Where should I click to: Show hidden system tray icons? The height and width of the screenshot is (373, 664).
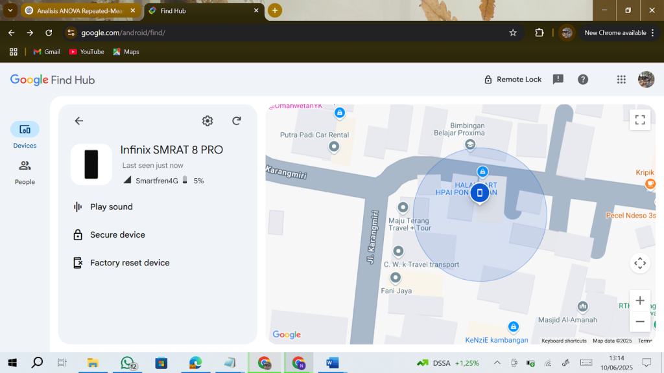point(497,363)
